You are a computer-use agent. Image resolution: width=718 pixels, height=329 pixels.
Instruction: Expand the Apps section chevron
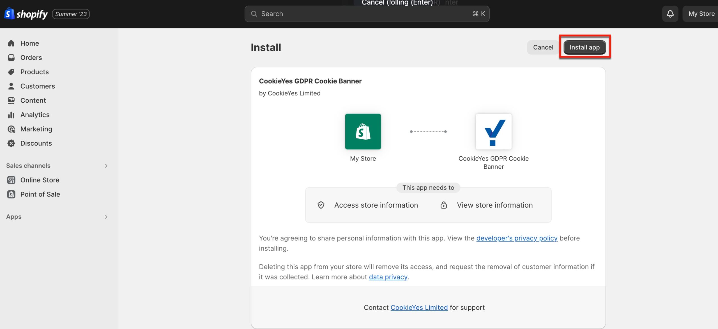[106, 217]
